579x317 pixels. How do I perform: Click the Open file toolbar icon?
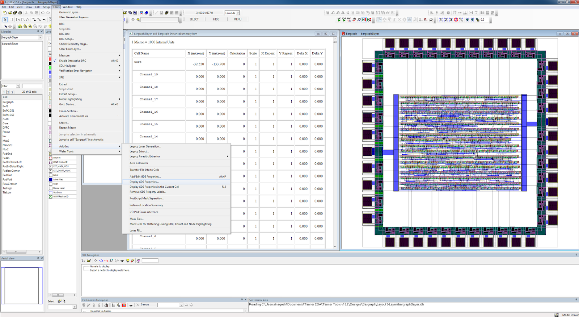[x=10, y=13]
